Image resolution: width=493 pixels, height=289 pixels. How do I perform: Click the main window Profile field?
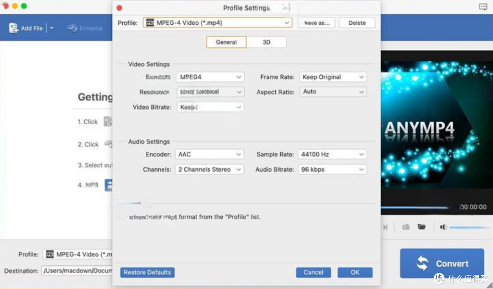click(x=77, y=254)
